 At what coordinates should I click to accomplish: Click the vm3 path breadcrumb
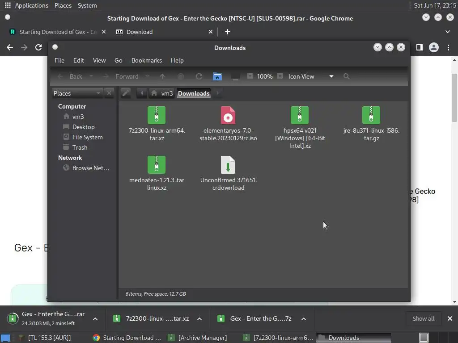point(163,93)
